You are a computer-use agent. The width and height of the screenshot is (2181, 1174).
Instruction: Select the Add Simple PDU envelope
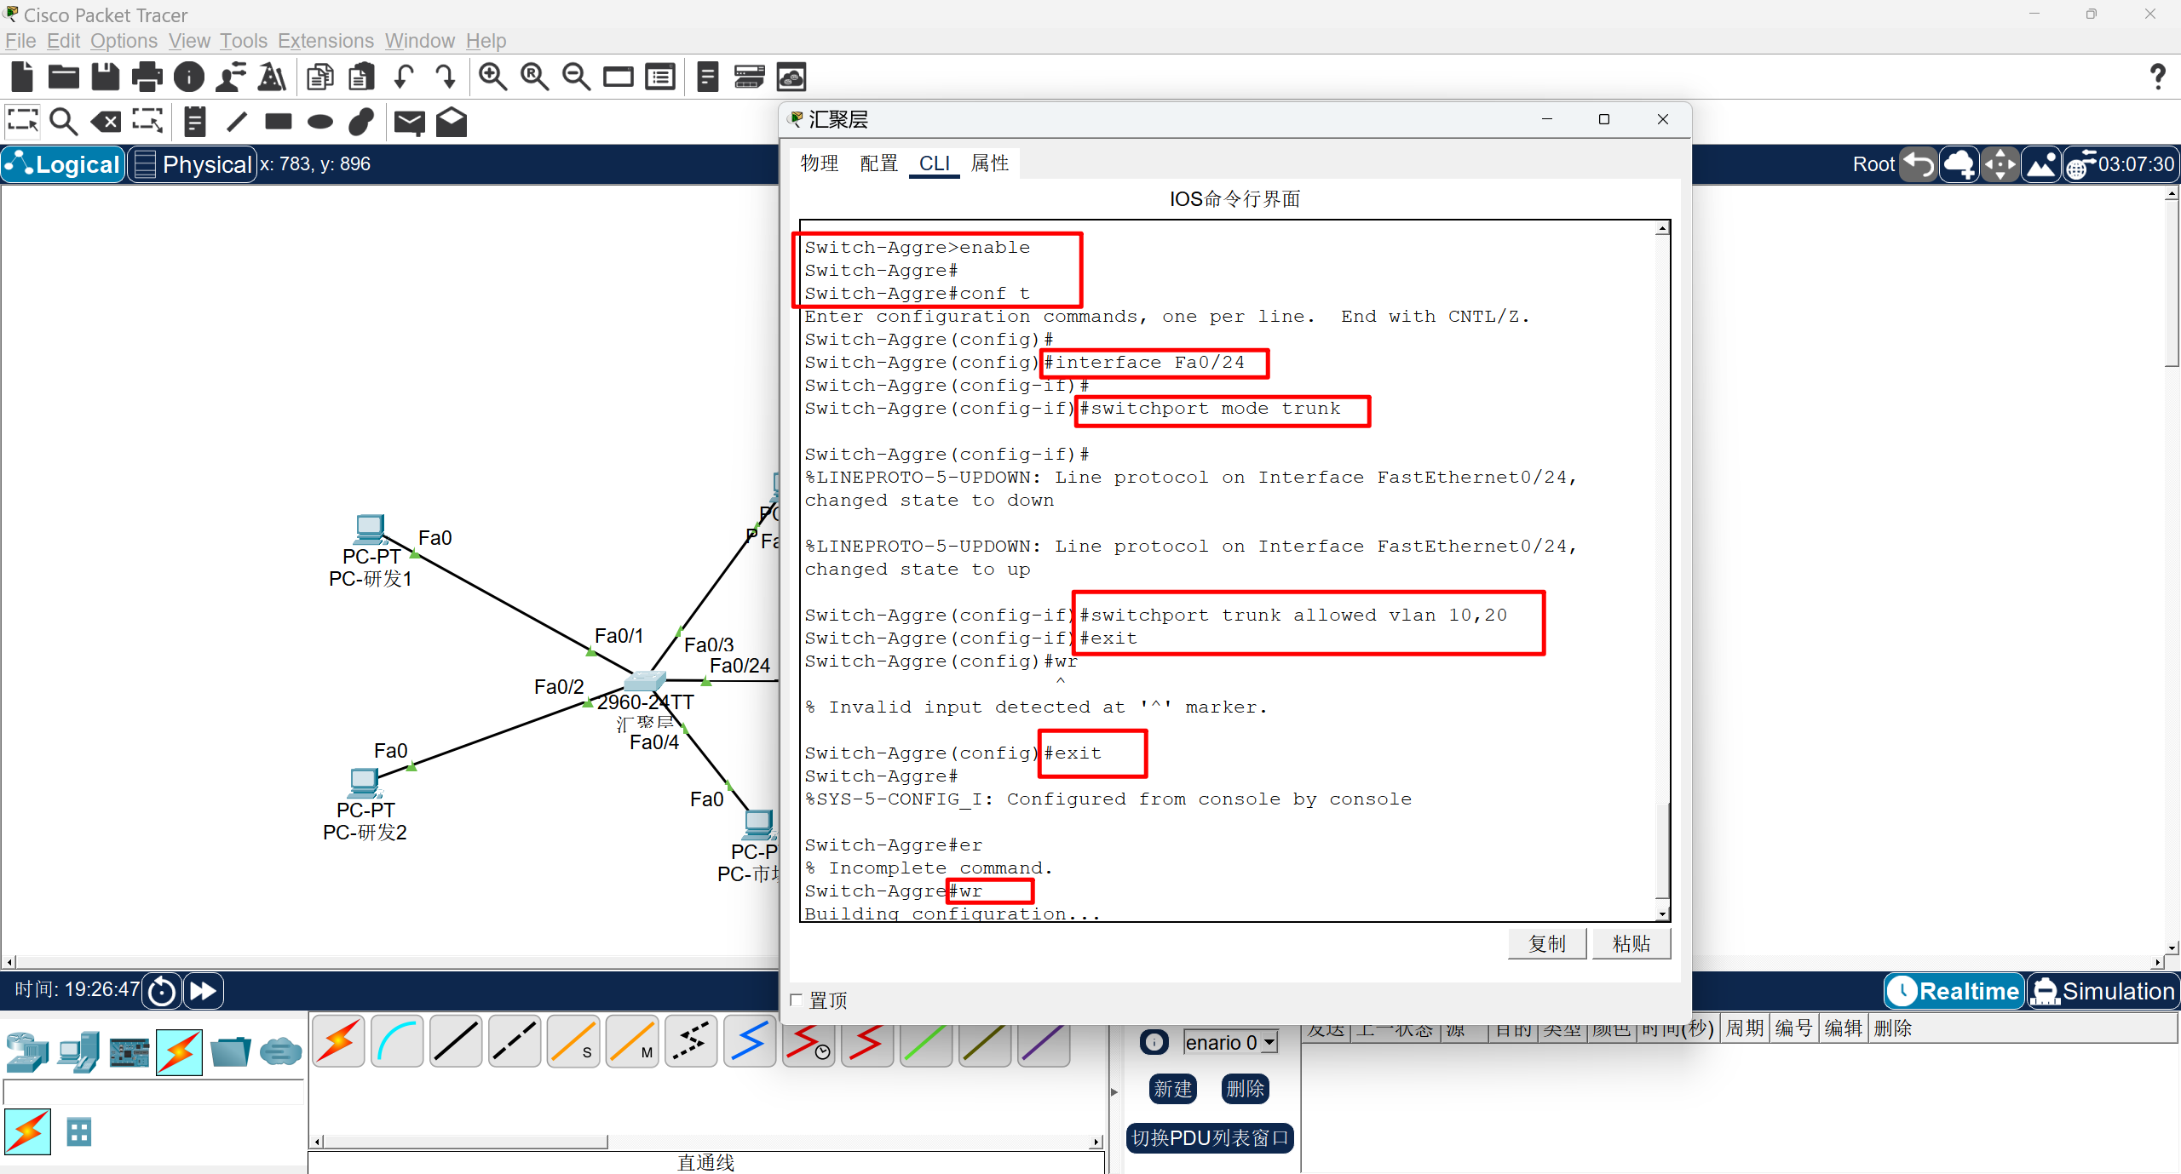pos(410,122)
